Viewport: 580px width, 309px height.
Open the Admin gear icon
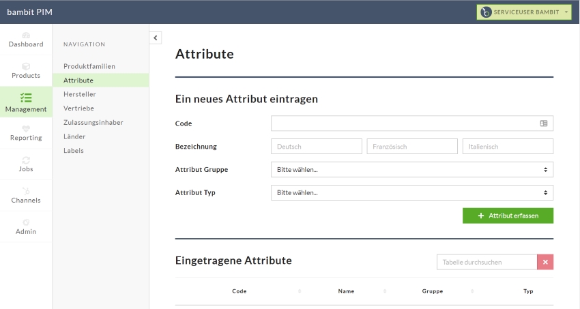click(x=26, y=222)
